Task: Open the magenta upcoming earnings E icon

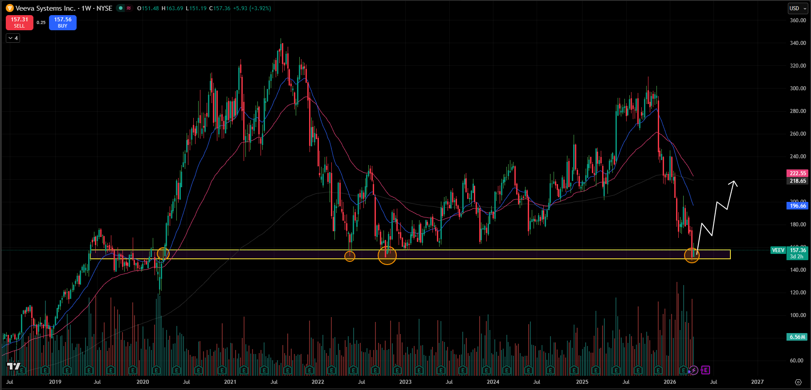Action: (x=705, y=370)
